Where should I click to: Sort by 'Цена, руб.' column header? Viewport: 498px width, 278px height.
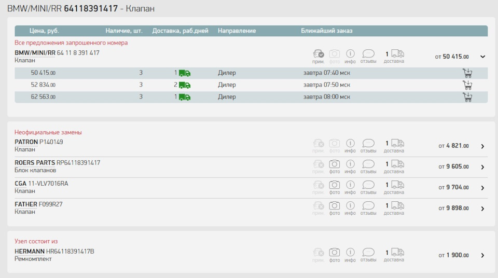tap(44, 31)
